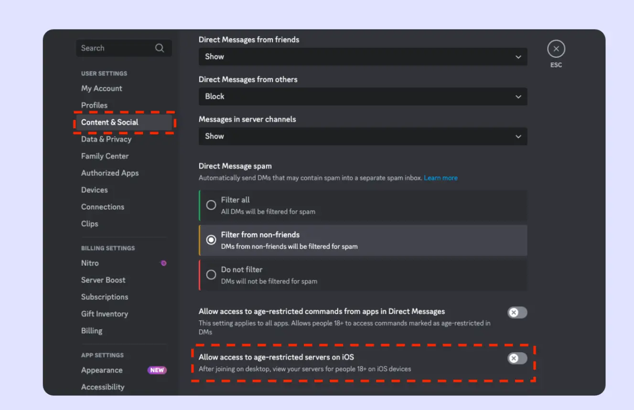Open the Devices settings page

click(94, 190)
